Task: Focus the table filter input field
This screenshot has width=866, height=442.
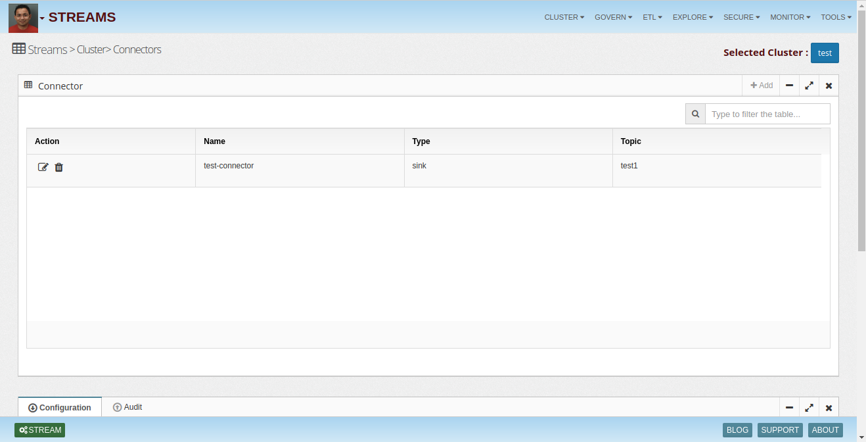Action: pos(767,114)
